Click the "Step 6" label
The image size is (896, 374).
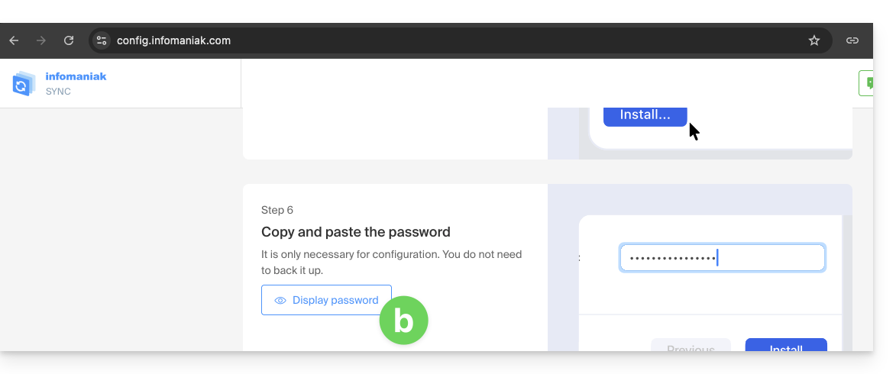point(277,210)
